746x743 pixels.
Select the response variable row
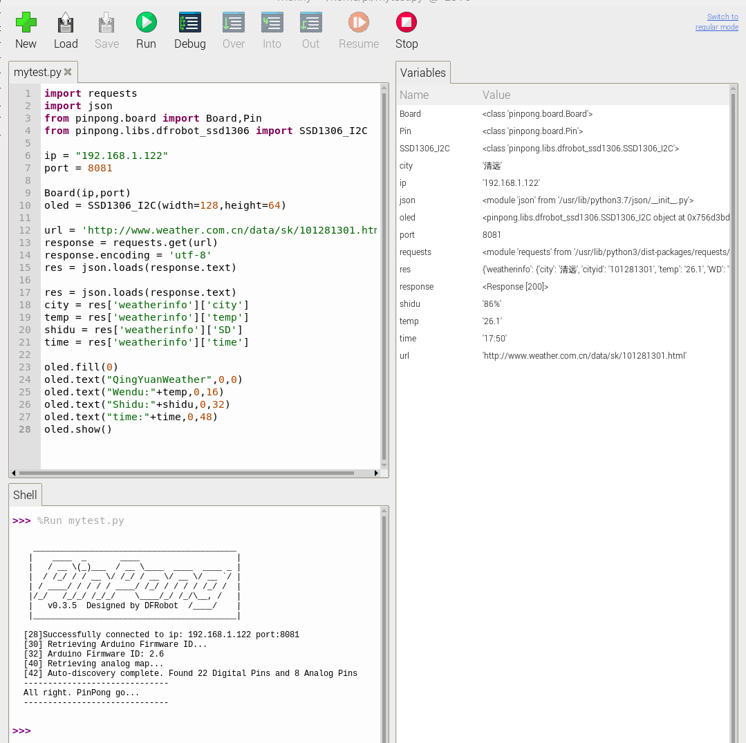pos(563,286)
